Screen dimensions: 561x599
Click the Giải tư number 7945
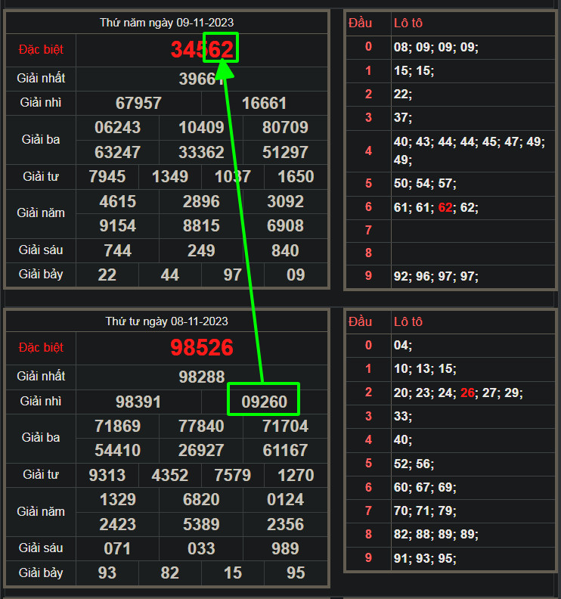tap(107, 177)
